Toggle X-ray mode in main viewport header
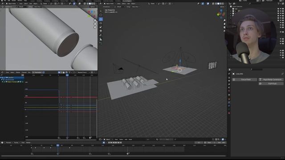Viewport: 285px width, 160px height. pos(213,4)
